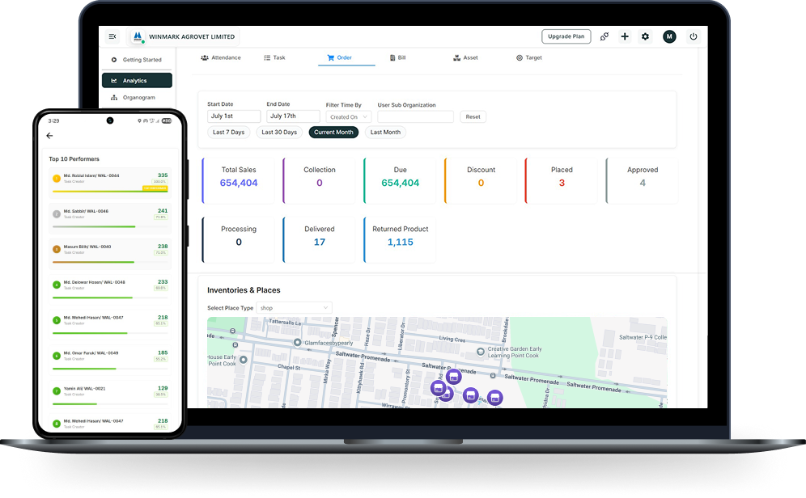Open settings via the gear icon
Screen dimensions: 806x498
pyautogui.click(x=645, y=36)
